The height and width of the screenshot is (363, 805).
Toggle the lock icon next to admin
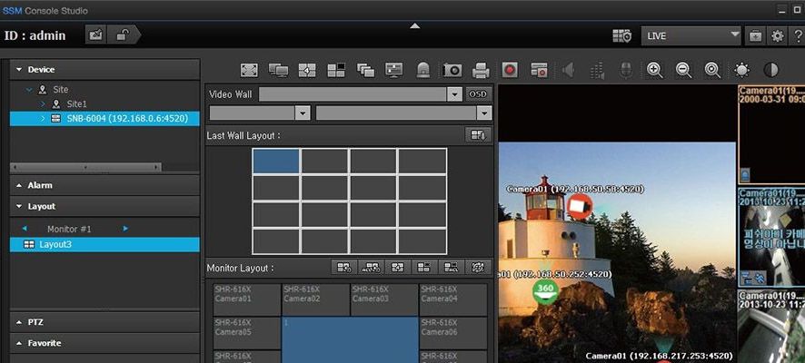point(123,34)
